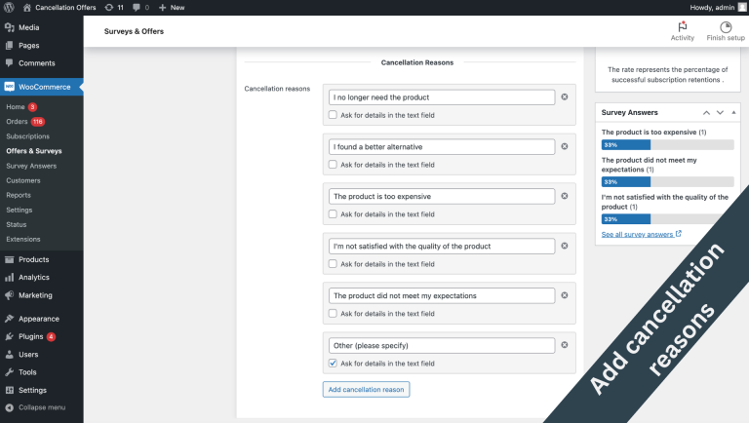Collapse the Survey Answers panel
This screenshot has height=423, width=749.
tap(733, 113)
